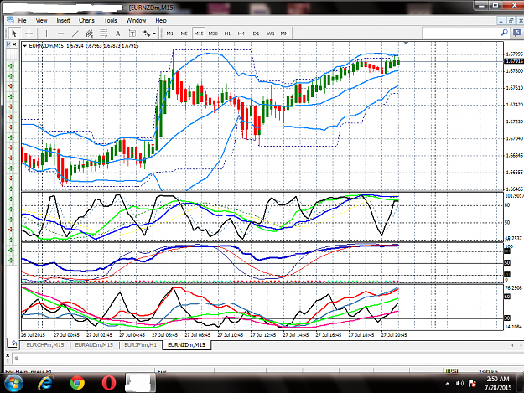Pick the Fibonacci retracement tool

point(104,34)
